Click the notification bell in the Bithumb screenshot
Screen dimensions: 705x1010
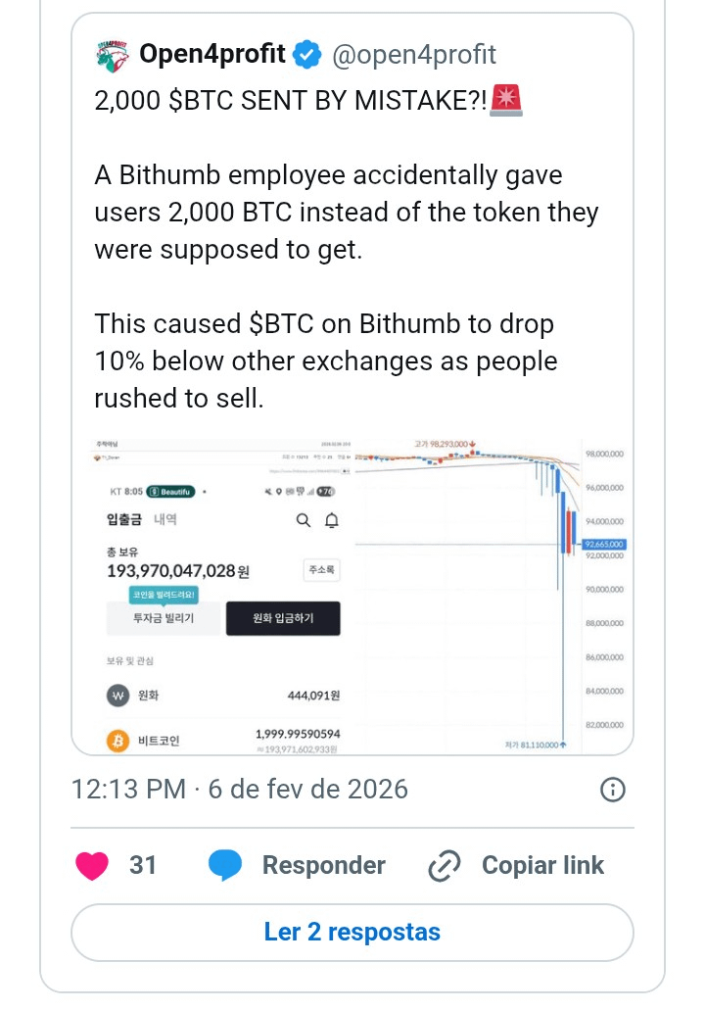[x=332, y=520]
